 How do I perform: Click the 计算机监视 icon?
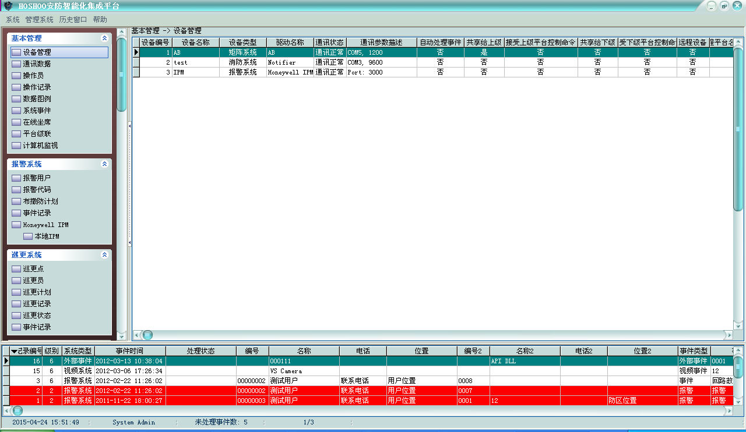point(16,146)
